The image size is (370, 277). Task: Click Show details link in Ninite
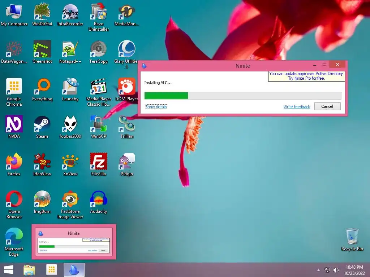(156, 107)
